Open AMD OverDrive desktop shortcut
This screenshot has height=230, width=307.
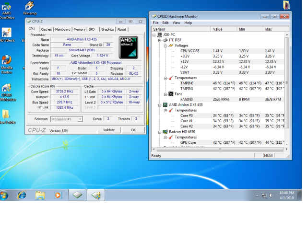6,7
